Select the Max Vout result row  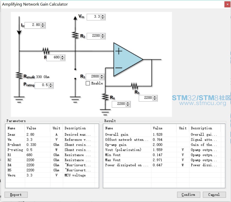[x=164, y=160]
